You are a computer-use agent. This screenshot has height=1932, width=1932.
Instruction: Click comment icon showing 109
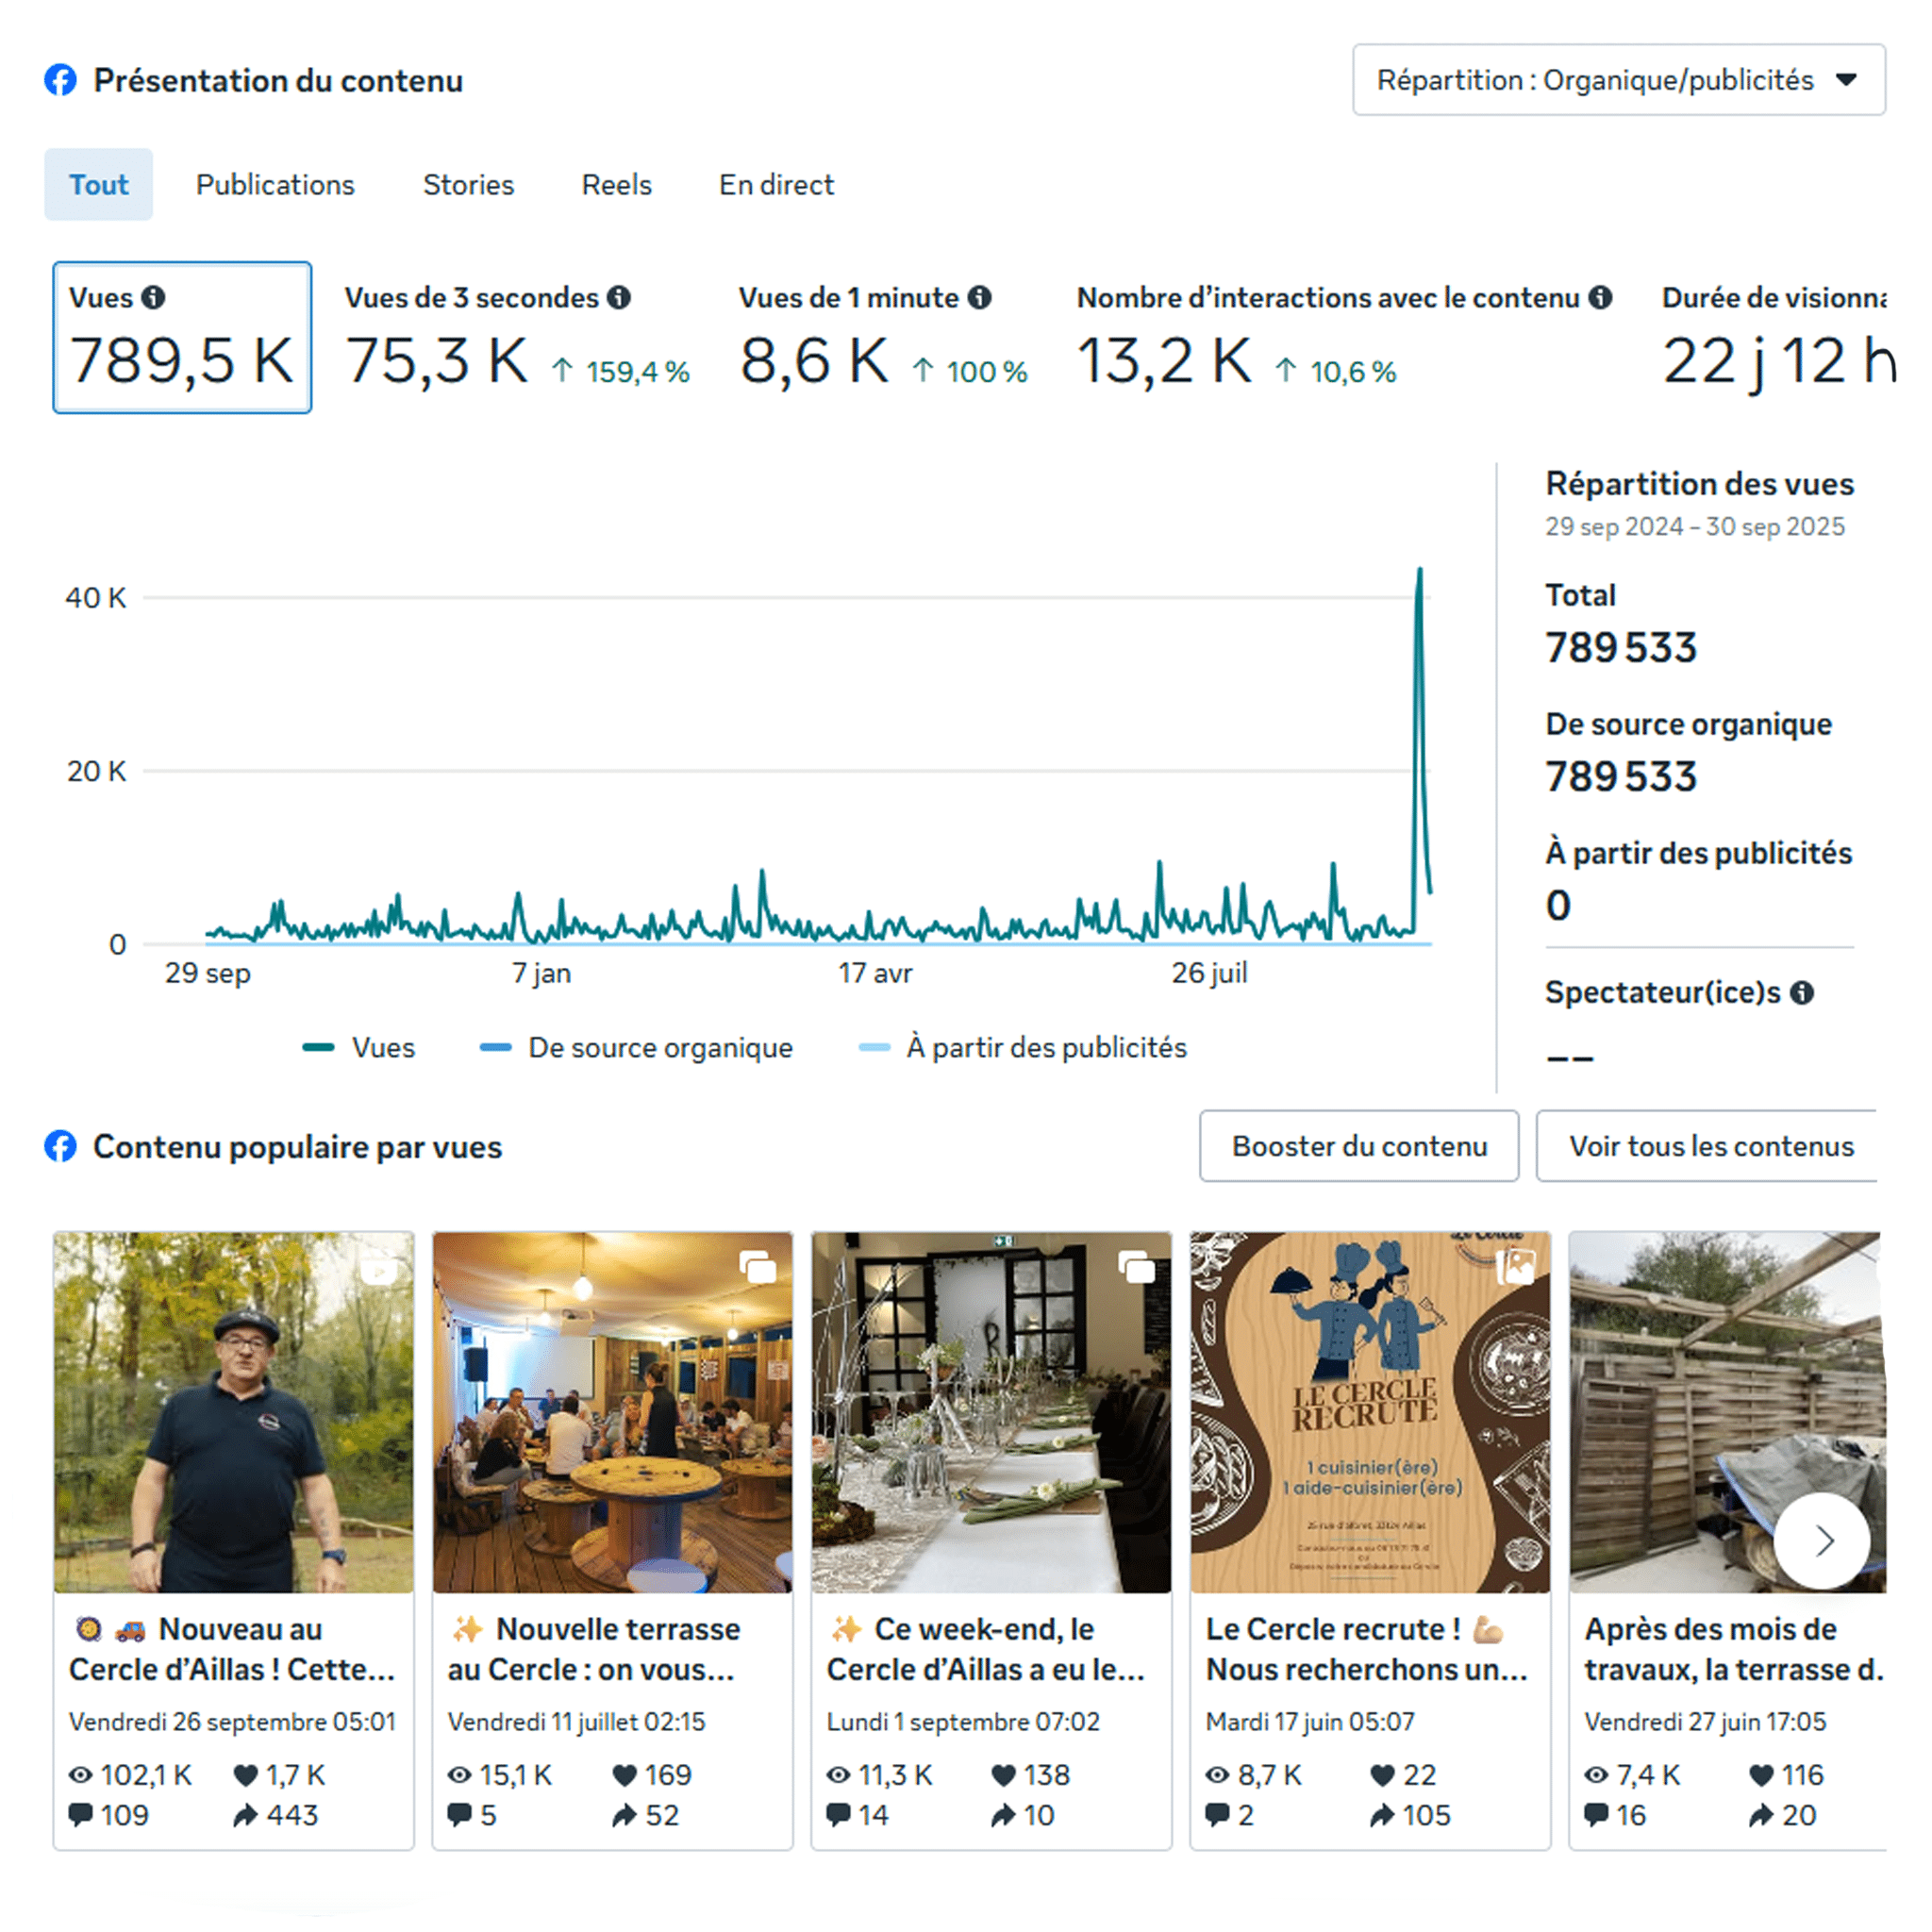[80, 1815]
